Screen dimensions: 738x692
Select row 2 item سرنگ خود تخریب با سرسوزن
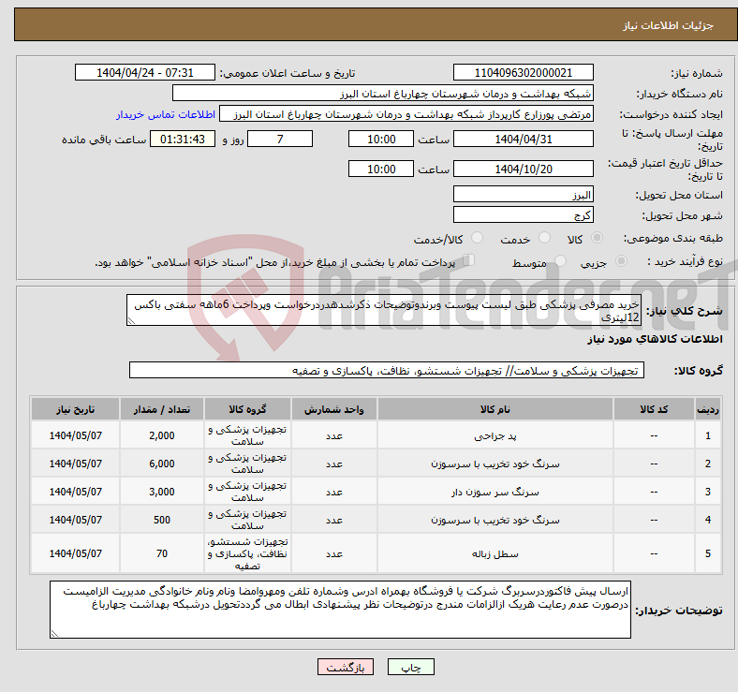495,464
